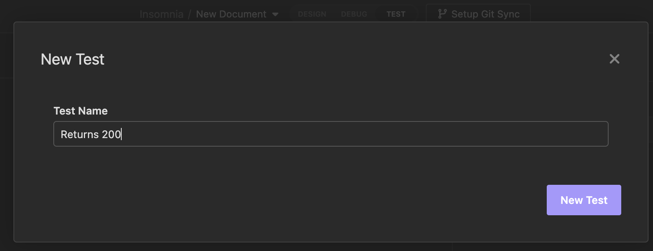Screen dimensions: 653x251
Task: Focus the Test Name input field
Action: (331, 134)
